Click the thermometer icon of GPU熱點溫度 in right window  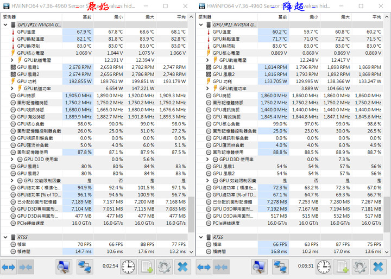coord(209,39)
